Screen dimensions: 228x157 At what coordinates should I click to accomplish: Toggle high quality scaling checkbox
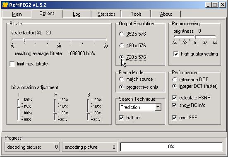[x=176, y=54]
